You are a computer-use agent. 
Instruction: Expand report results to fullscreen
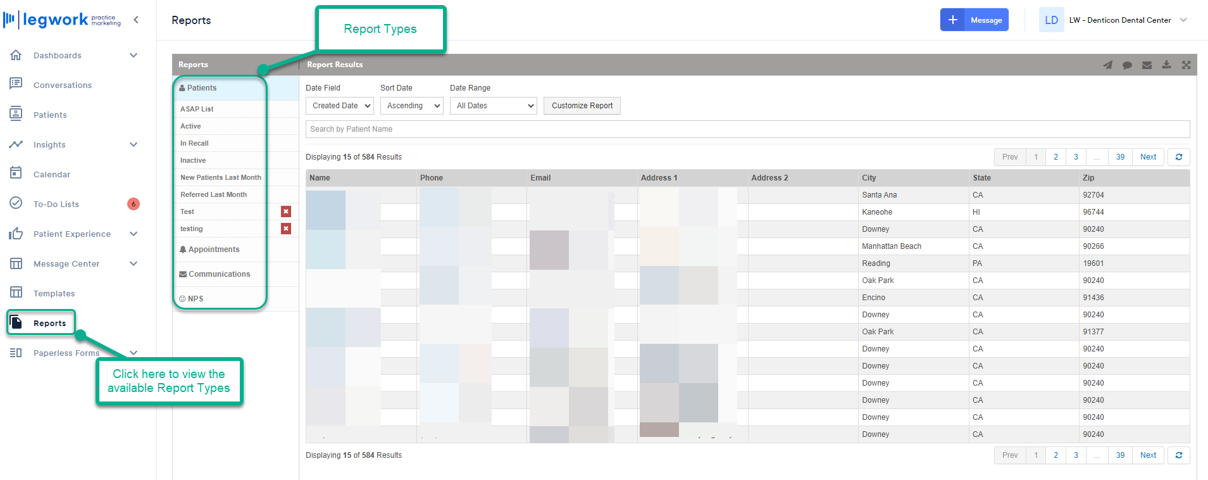1186,65
